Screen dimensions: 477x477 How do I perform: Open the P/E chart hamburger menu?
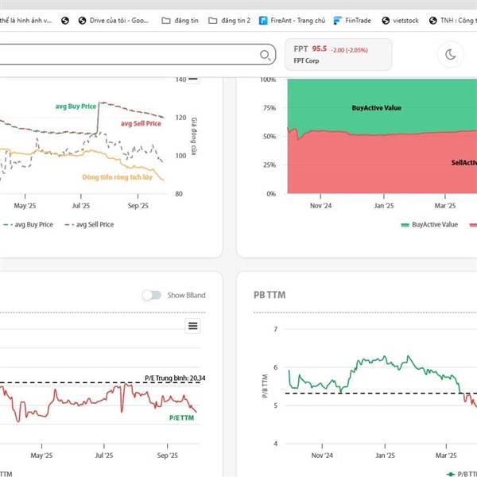[192, 326]
